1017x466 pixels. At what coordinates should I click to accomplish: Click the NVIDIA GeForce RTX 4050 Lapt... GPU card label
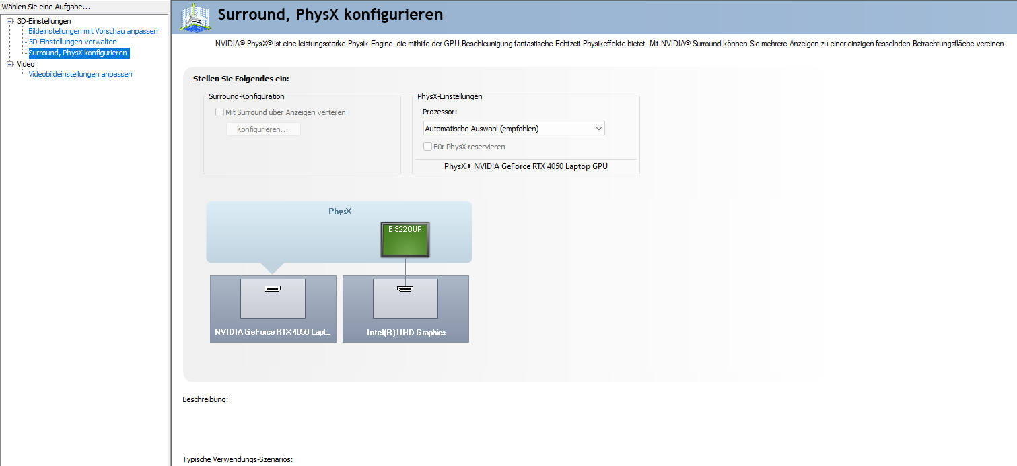[273, 332]
